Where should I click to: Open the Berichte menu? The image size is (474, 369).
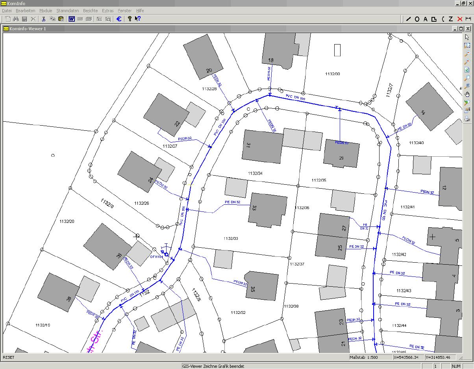pos(90,11)
